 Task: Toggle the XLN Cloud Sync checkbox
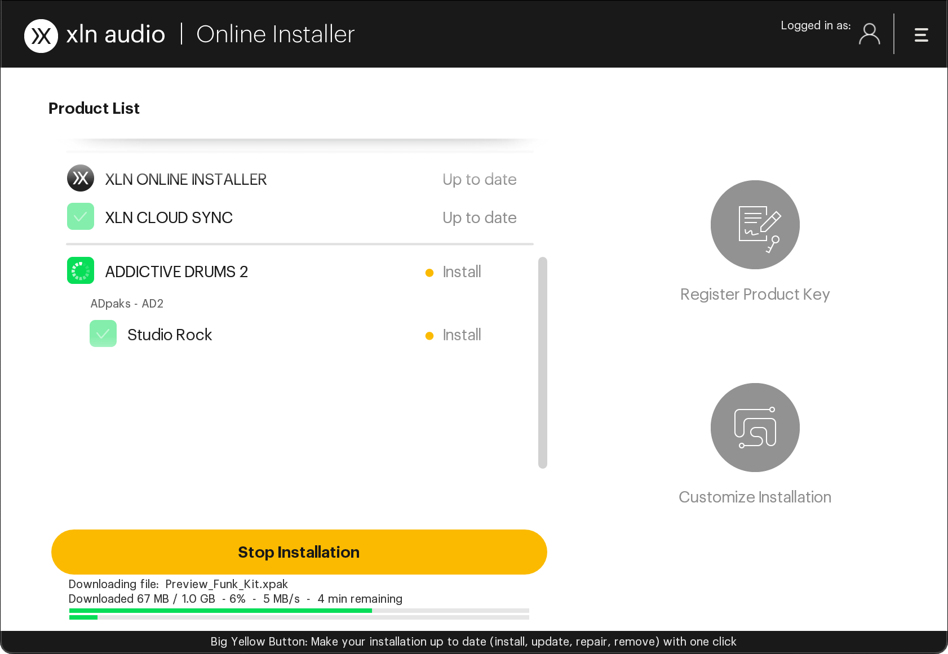(x=80, y=216)
